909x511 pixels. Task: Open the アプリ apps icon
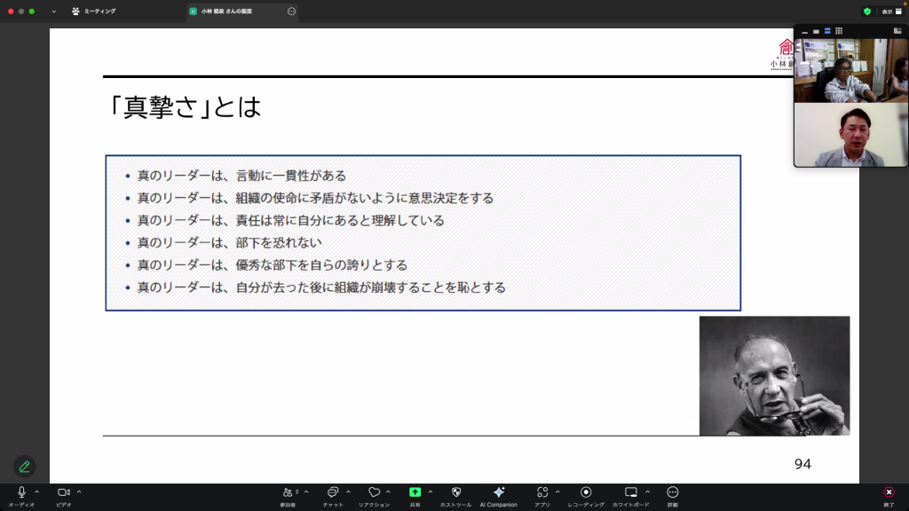[541, 492]
